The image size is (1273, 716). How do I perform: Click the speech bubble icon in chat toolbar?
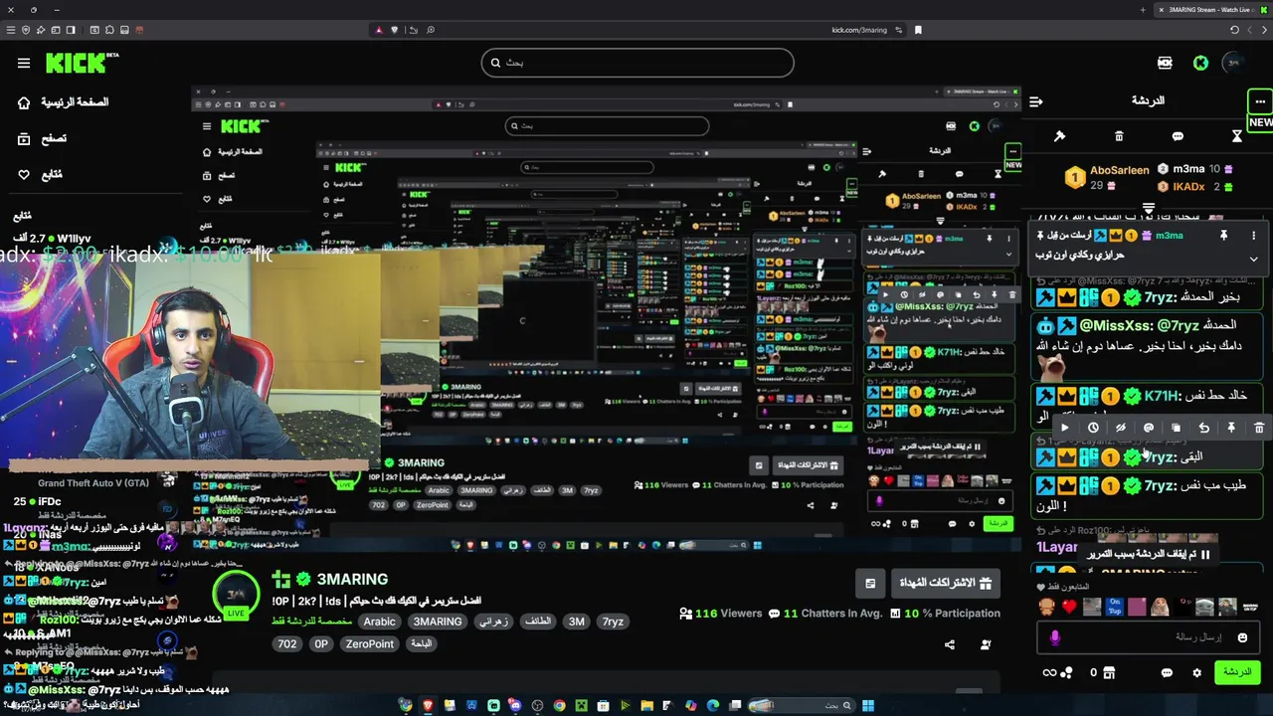(x=1178, y=136)
